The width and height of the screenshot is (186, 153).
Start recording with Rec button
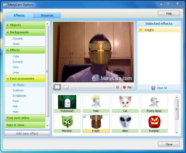(x=128, y=87)
